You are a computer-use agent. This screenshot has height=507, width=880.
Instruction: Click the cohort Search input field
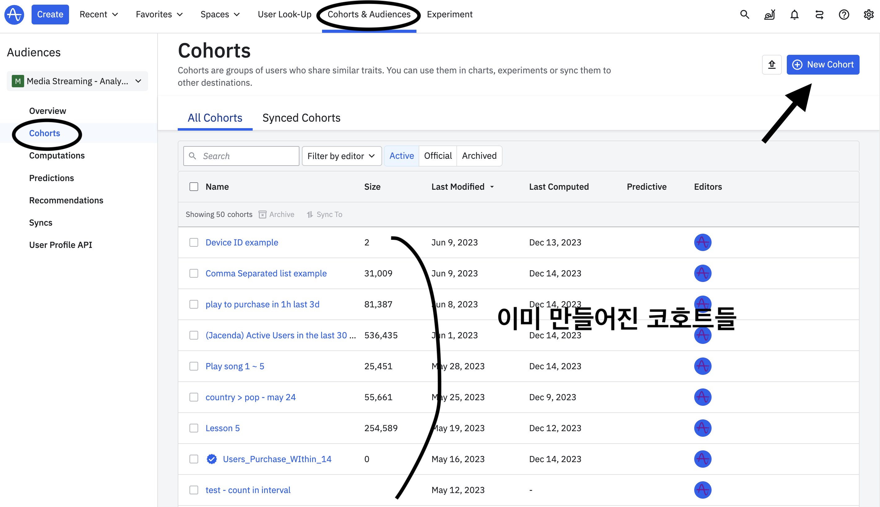[x=247, y=156]
